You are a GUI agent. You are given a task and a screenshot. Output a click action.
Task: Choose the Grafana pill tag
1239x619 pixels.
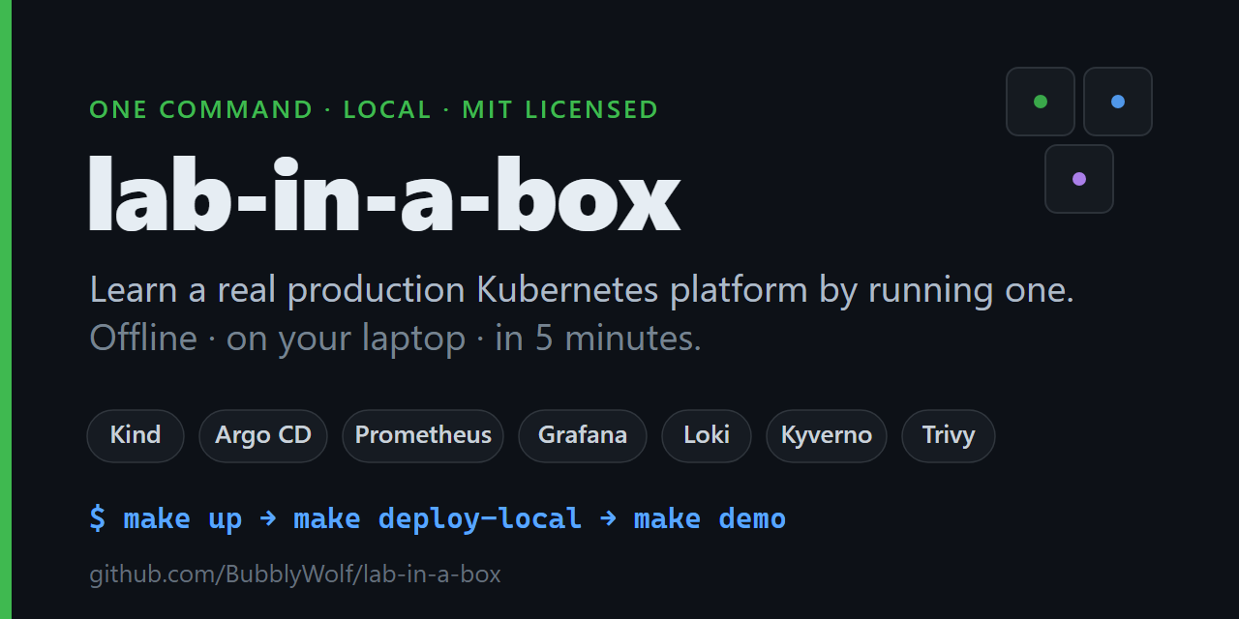583,435
